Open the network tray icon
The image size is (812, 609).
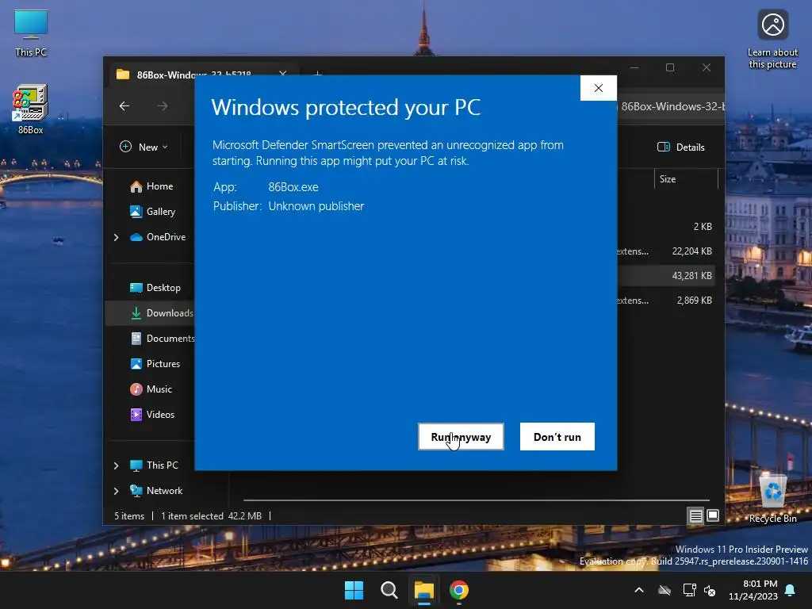689,590
